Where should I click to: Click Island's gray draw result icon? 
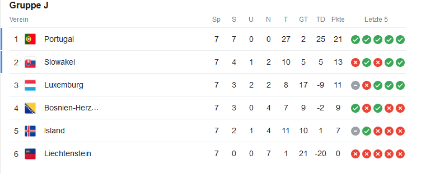coord(355,131)
